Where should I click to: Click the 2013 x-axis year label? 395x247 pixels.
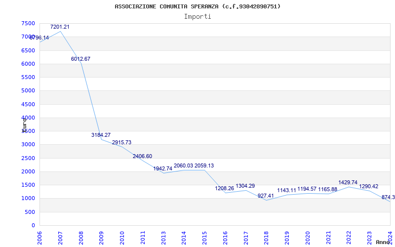coord(163,238)
